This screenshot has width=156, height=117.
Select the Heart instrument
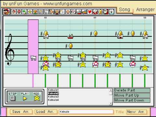click(x=90, y=12)
